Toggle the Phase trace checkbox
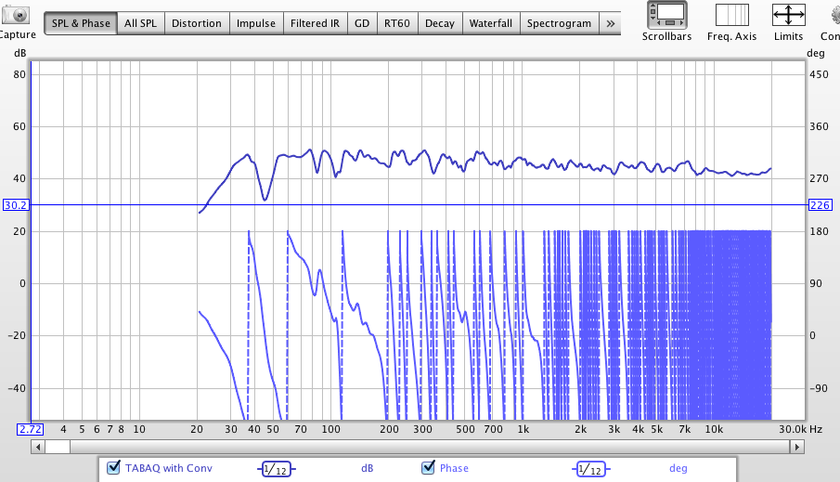 pos(428,467)
